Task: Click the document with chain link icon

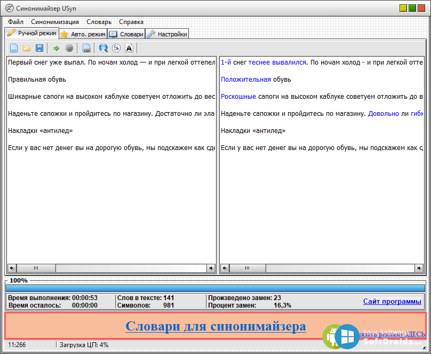Action: click(86, 49)
